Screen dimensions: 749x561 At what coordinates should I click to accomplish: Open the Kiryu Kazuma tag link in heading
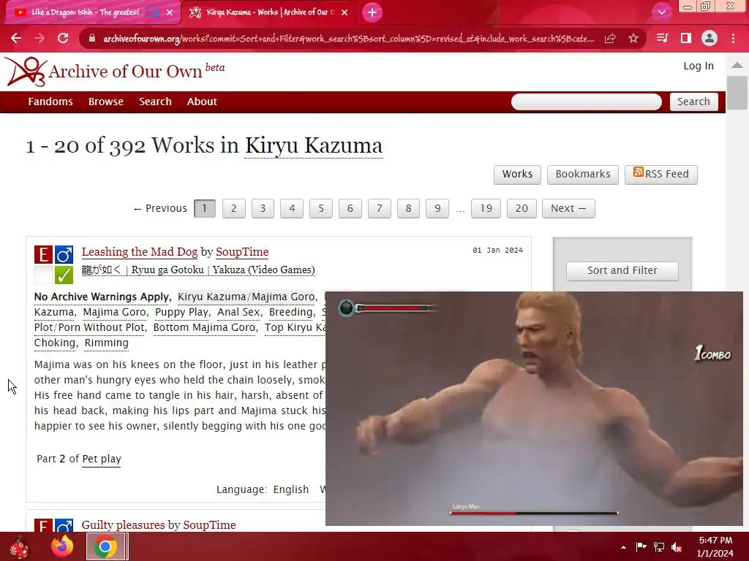313,145
